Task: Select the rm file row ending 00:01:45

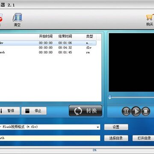Action: (48, 52)
